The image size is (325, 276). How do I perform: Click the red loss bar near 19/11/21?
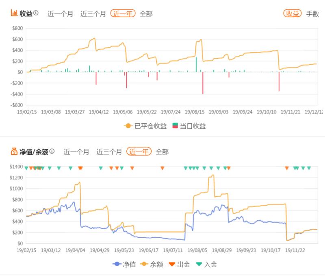click(x=279, y=81)
